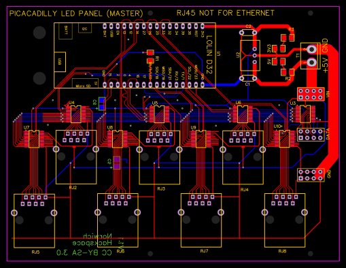Click the RJ3 connector label

point(161,189)
